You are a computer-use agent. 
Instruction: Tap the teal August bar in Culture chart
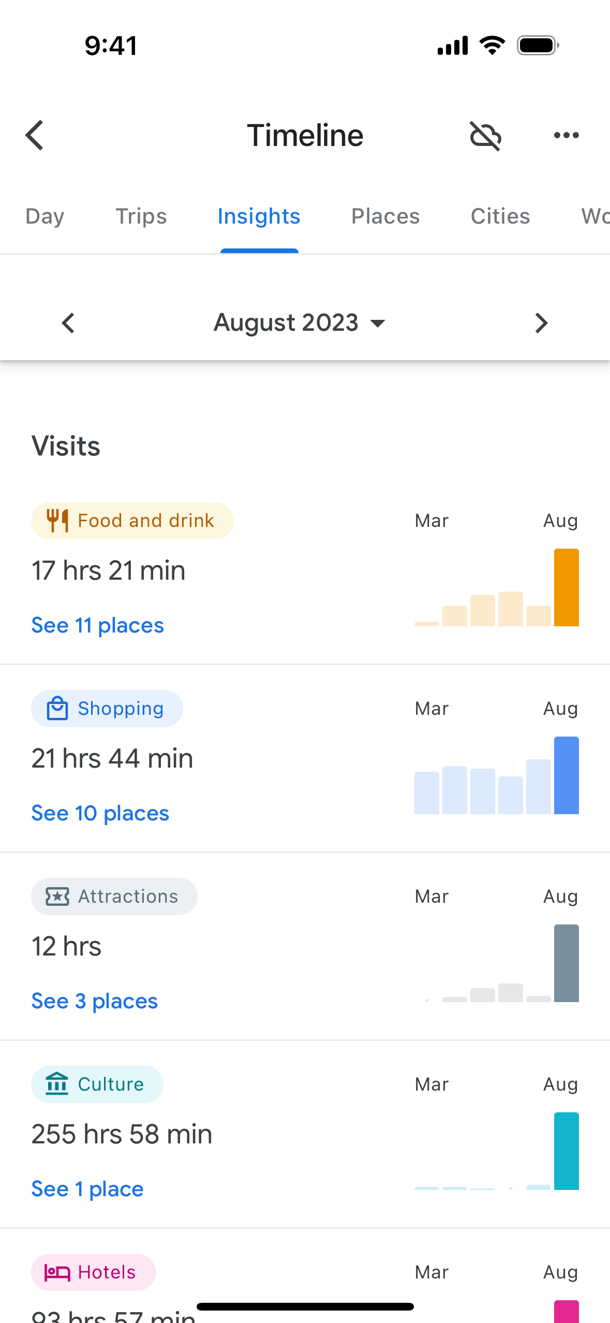[567, 1151]
